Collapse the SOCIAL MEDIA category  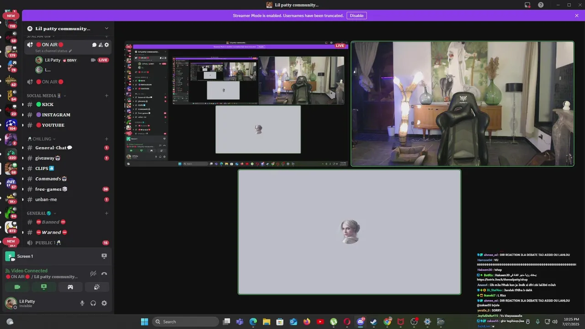(47, 96)
